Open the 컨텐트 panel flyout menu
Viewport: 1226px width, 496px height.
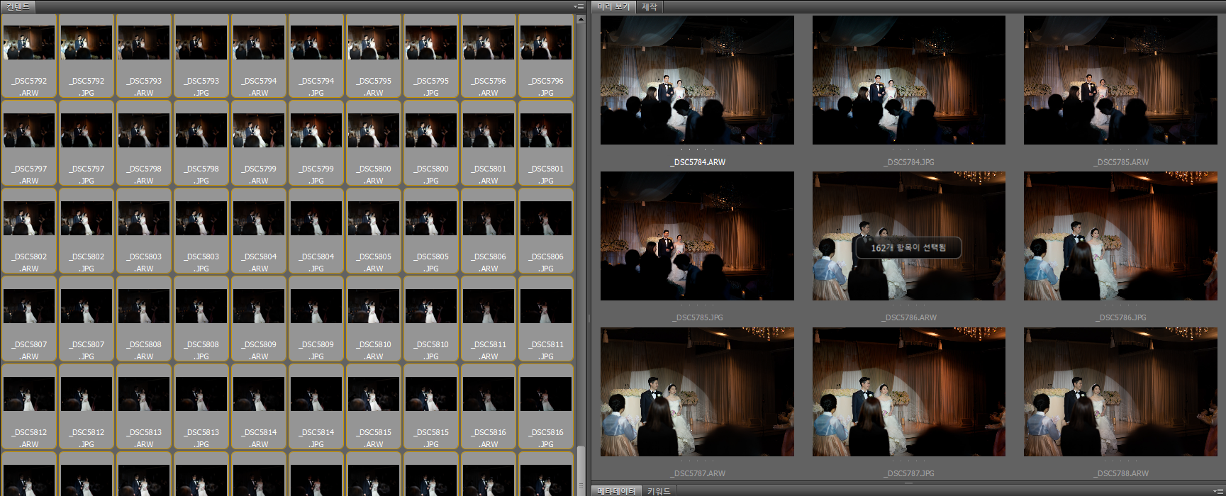point(579,7)
